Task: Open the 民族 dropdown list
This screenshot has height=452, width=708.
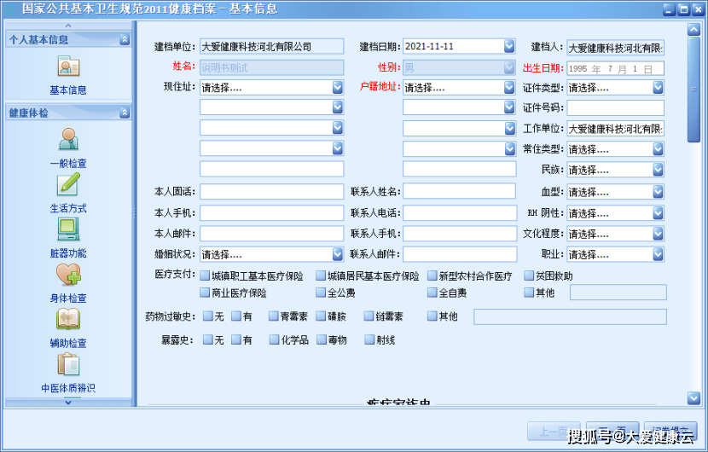Action: 658,170
